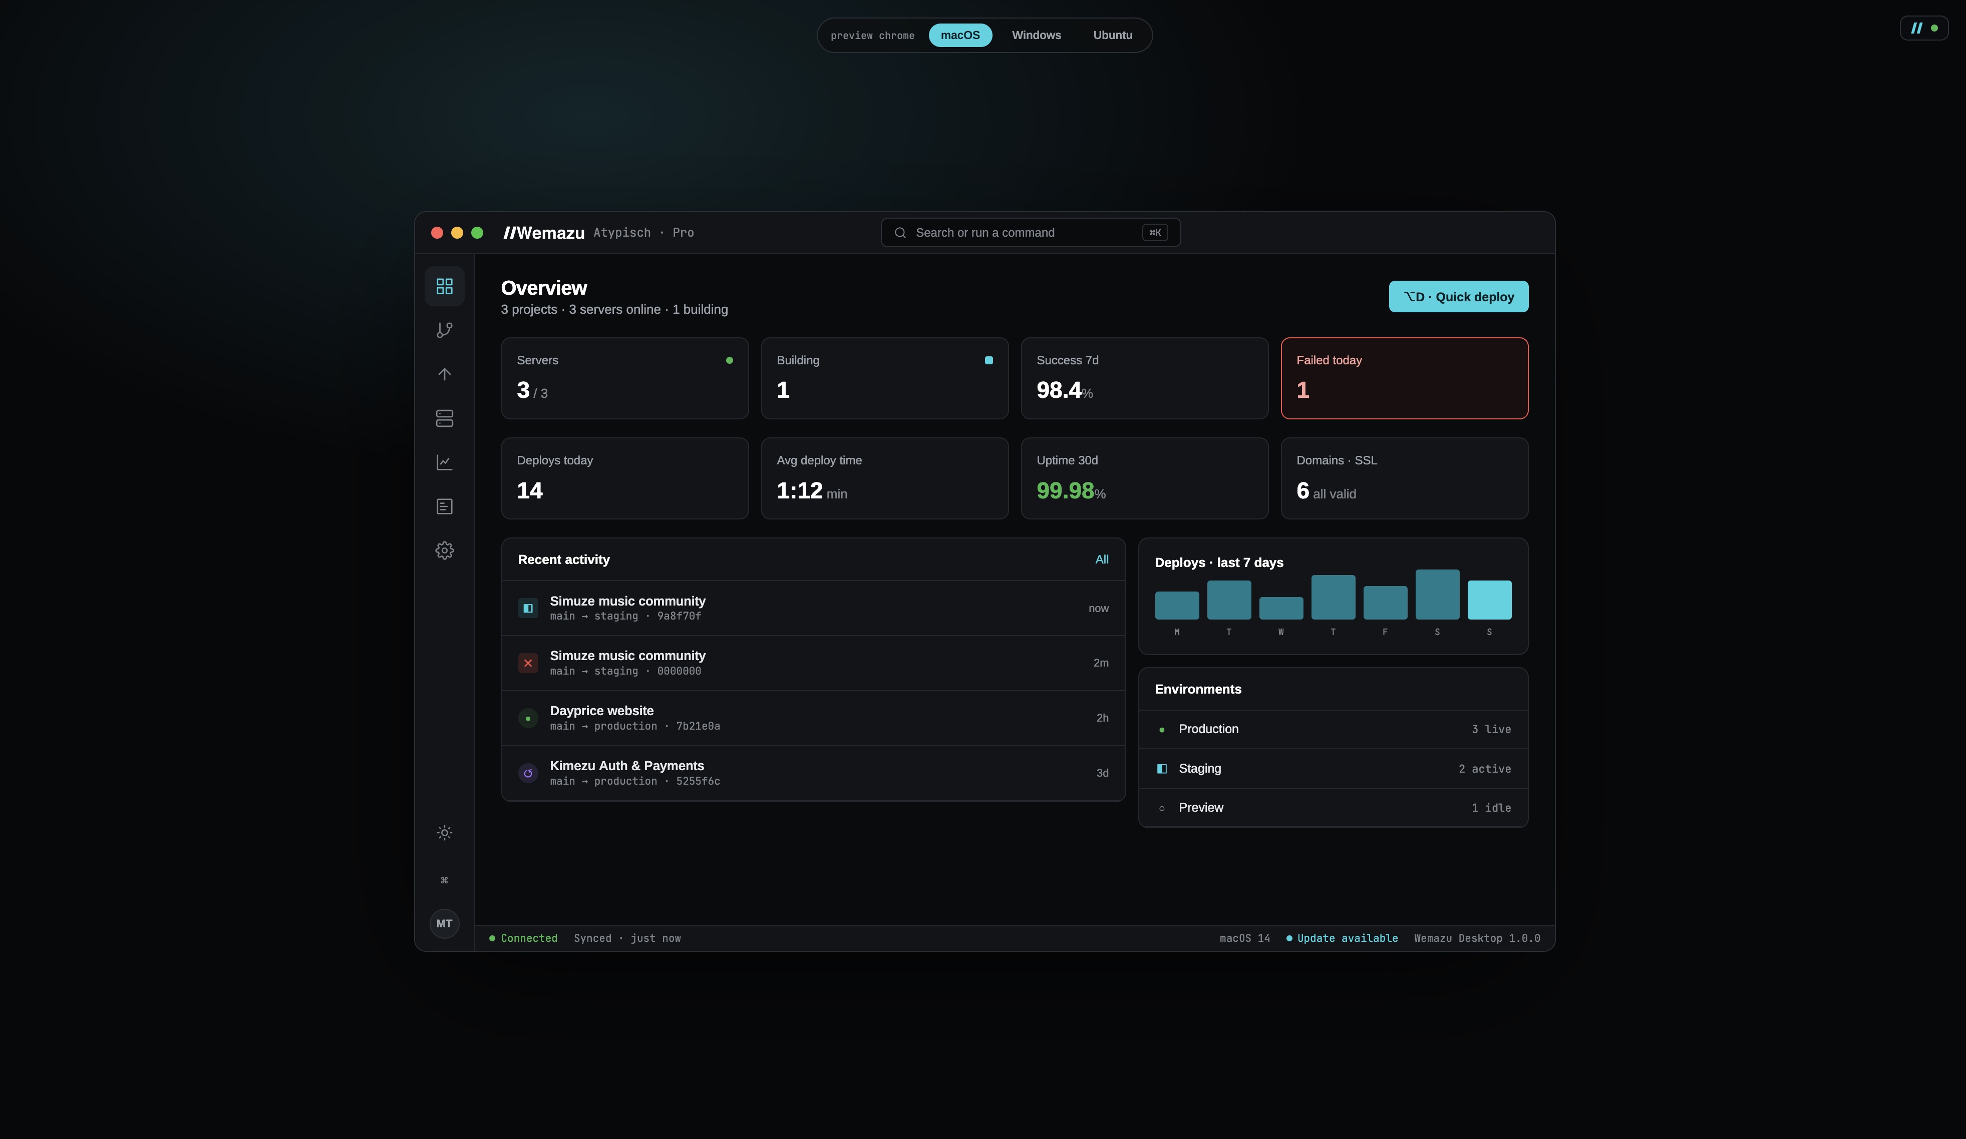
Task: Click the Success 7d card
Action: coord(1144,378)
